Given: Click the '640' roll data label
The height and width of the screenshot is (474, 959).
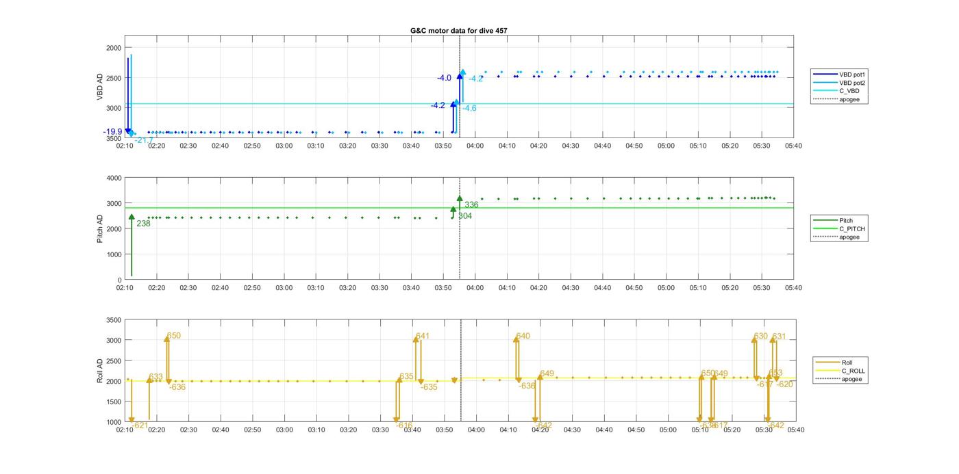Looking at the screenshot, I should pos(523,336).
